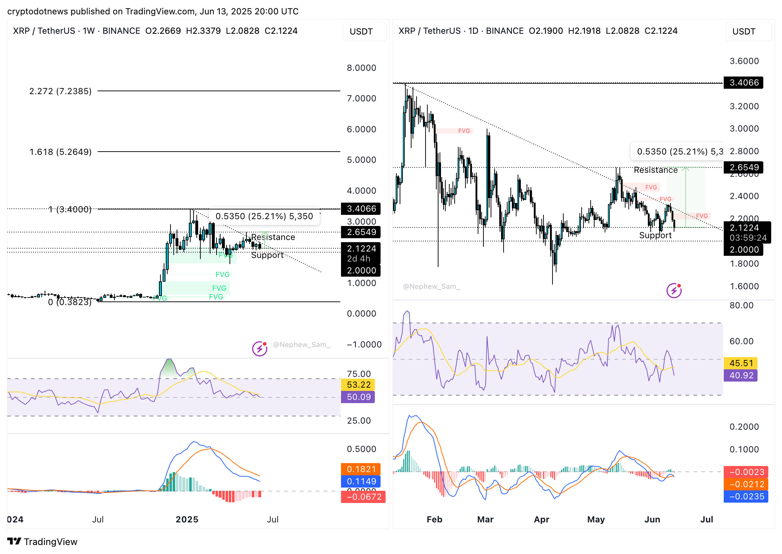
Task: Click the orange 0.1821 MACD value label
Action: click(361, 469)
